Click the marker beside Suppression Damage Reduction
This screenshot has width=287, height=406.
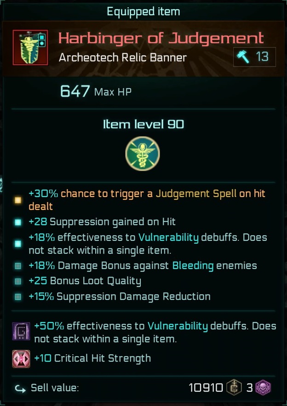18,297
